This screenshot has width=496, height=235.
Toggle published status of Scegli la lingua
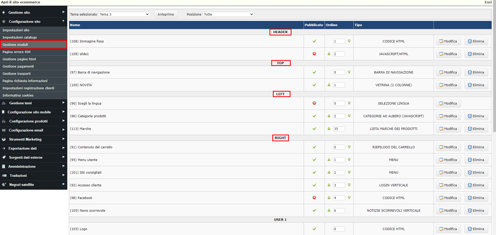(314, 103)
